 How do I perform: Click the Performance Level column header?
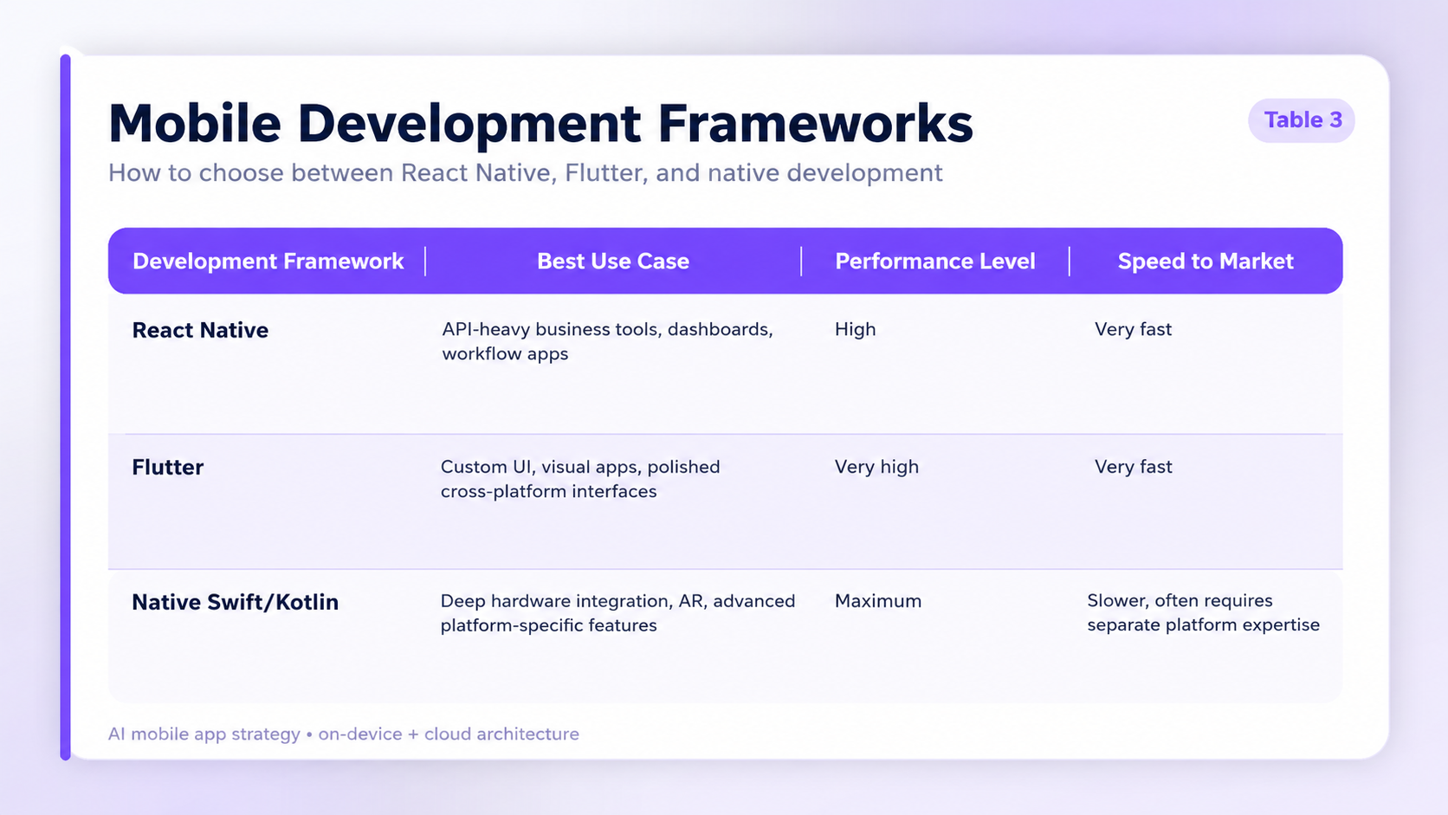[935, 262]
